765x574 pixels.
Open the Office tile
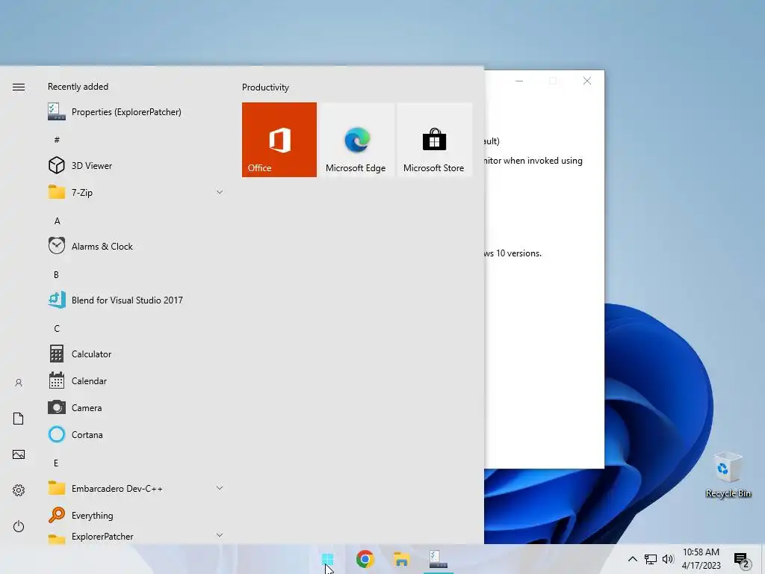click(x=279, y=140)
